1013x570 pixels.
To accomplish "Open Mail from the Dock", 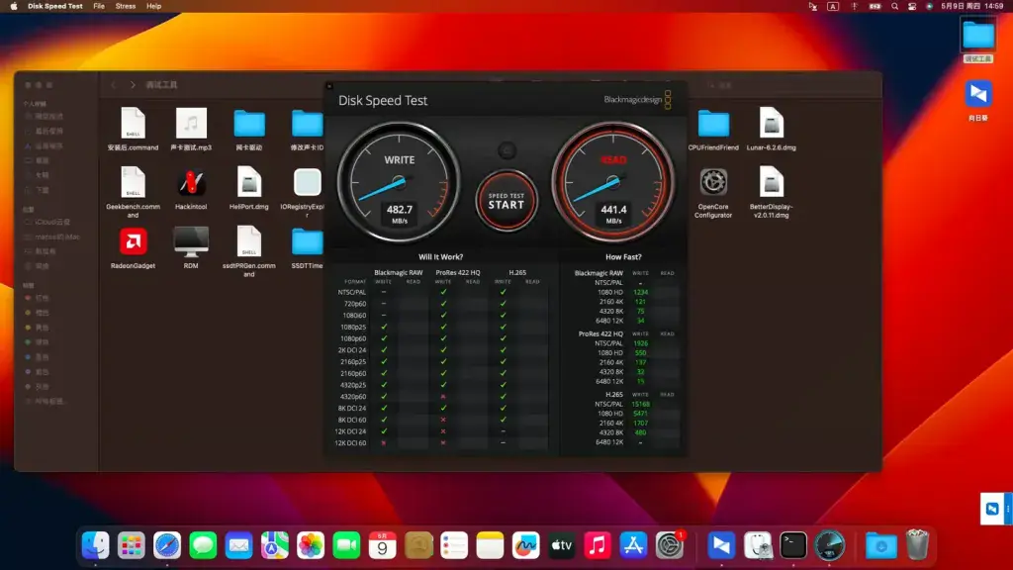I will tap(239, 545).
